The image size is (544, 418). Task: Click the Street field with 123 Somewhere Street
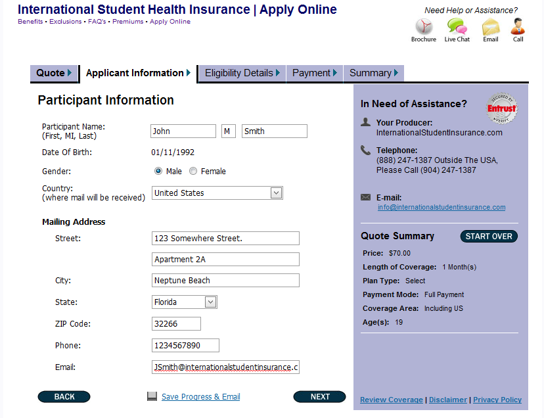[x=225, y=238]
